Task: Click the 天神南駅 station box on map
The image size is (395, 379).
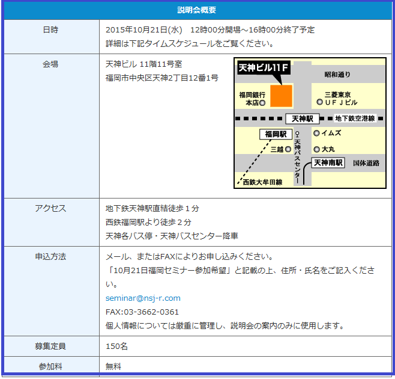Action: (328, 162)
